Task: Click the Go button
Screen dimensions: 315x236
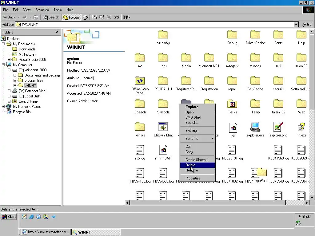Action: pos(307,25)
